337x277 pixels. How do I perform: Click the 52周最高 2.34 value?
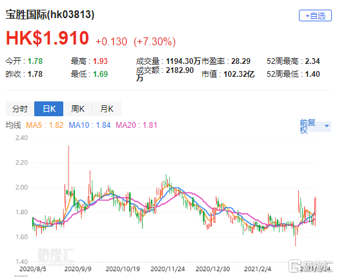pos(312,61)
